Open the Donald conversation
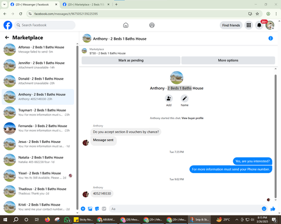281x224 pixels. tap(38, 81)
